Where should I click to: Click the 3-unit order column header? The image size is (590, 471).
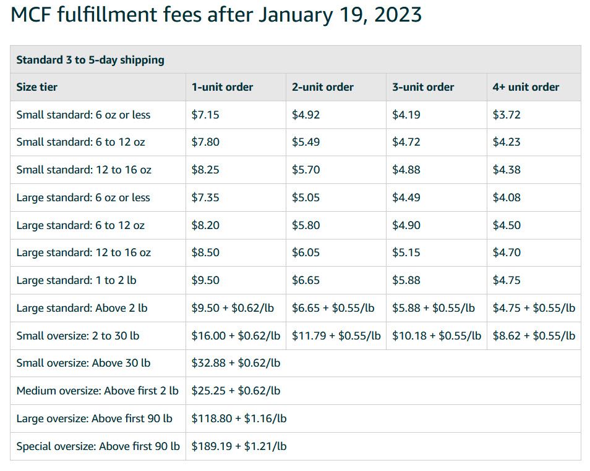pos(423,87)
